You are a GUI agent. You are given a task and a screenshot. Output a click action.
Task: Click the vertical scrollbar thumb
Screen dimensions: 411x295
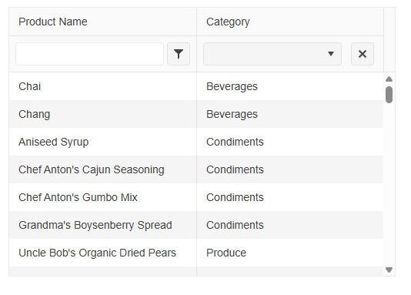[389, 95]
